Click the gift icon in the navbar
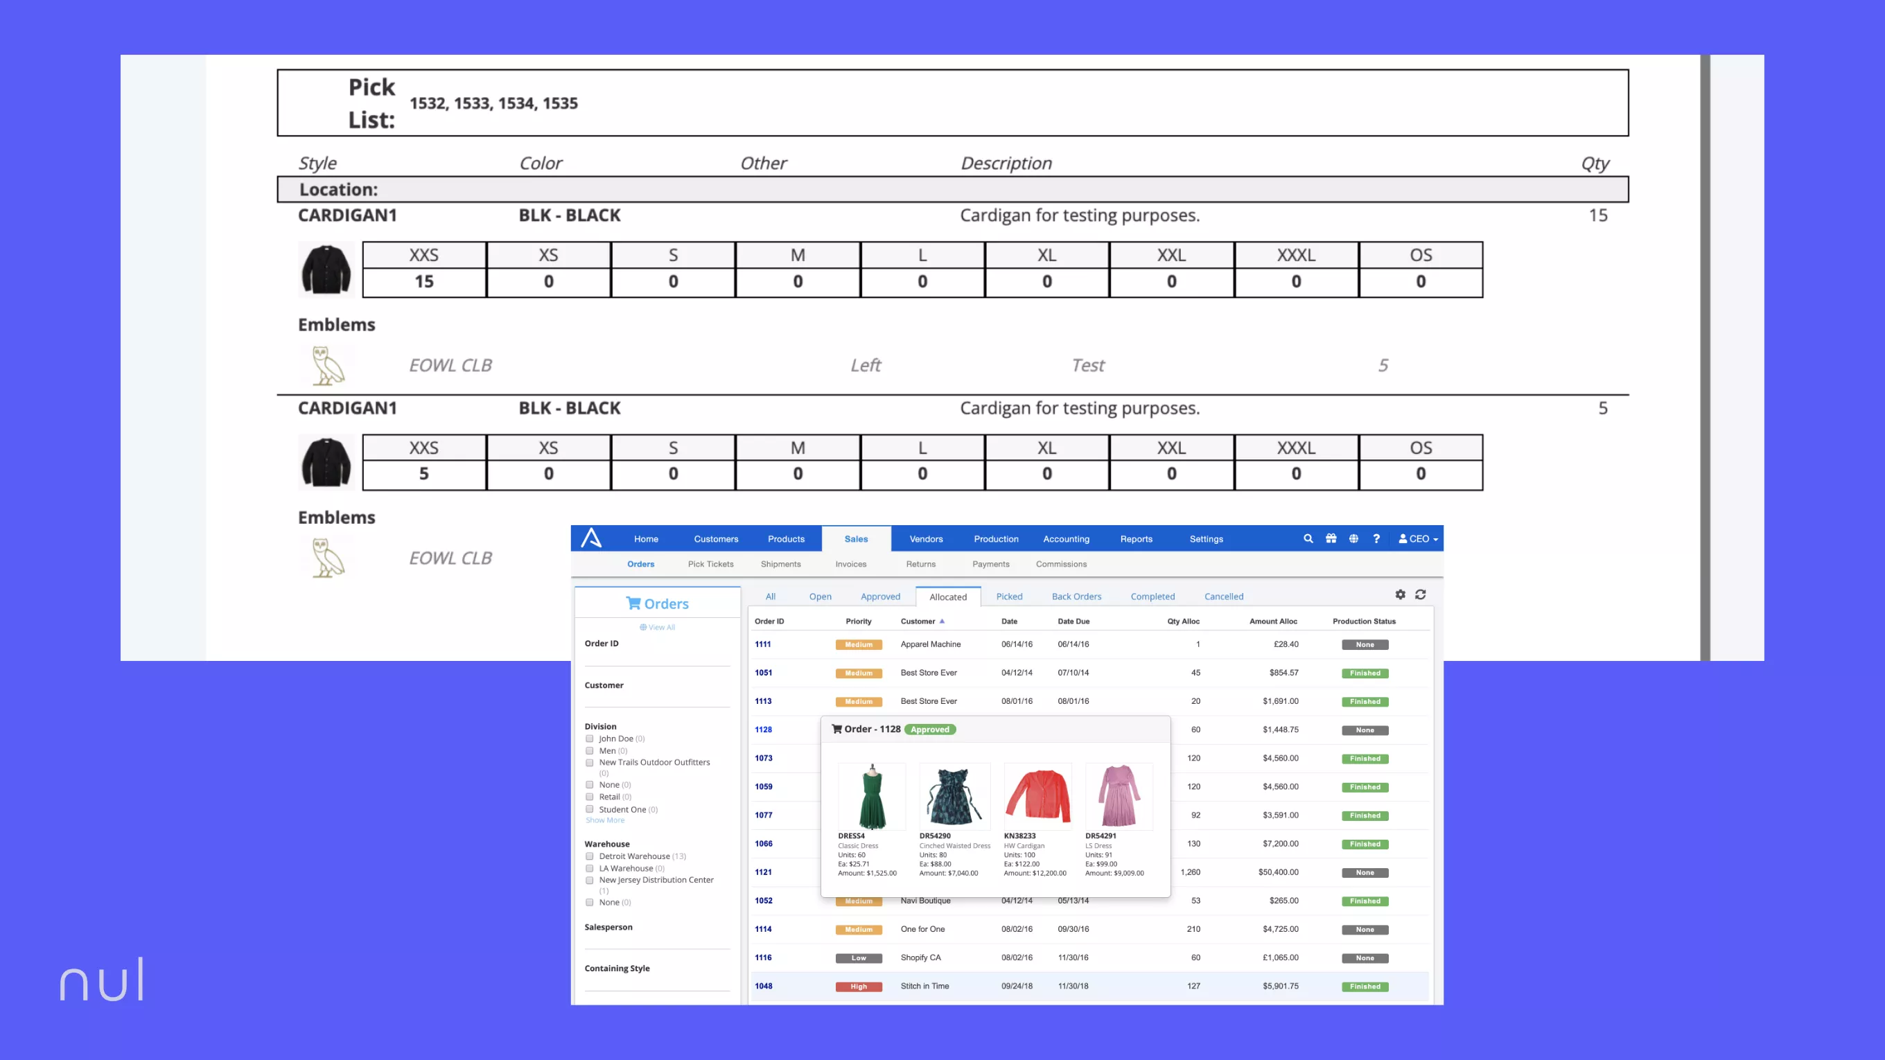 pyautogui.click(x=1331, y=538)
